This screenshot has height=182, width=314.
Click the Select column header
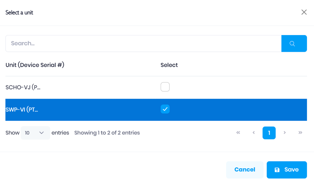169,65
